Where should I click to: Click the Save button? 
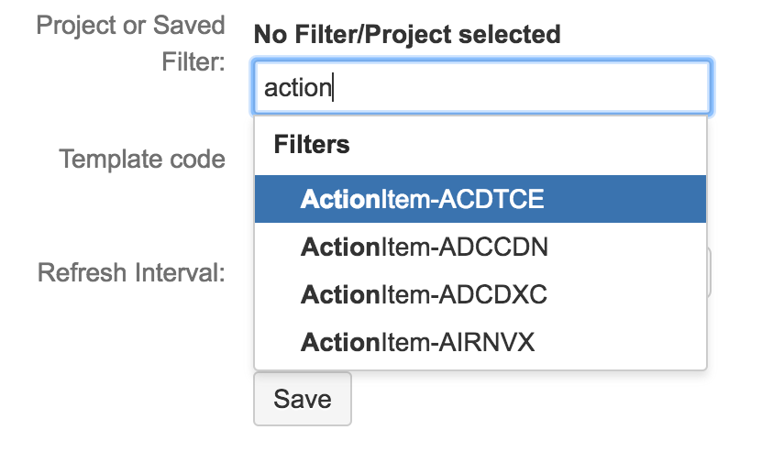(x=302, y=399)
